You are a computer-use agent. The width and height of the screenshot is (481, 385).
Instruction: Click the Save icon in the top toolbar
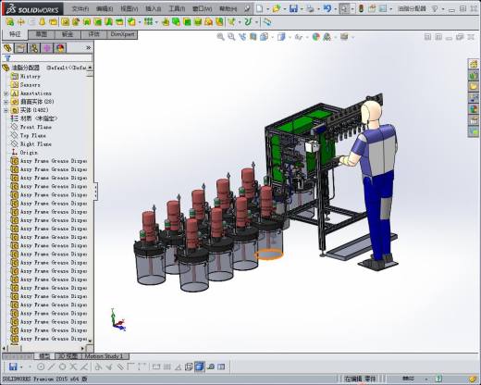pos(293,8)
